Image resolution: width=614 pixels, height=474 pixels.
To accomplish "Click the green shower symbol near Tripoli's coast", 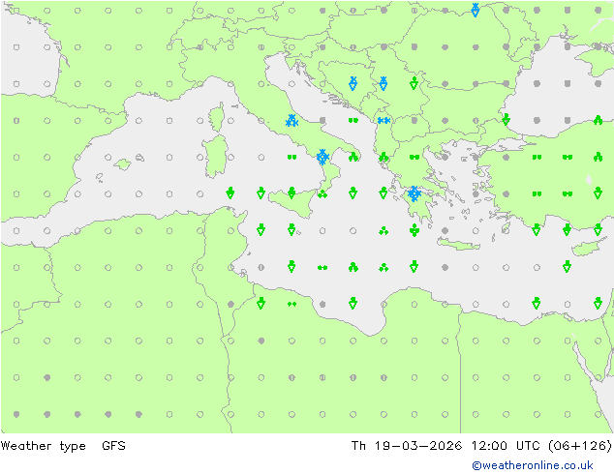I will [261, 303].
